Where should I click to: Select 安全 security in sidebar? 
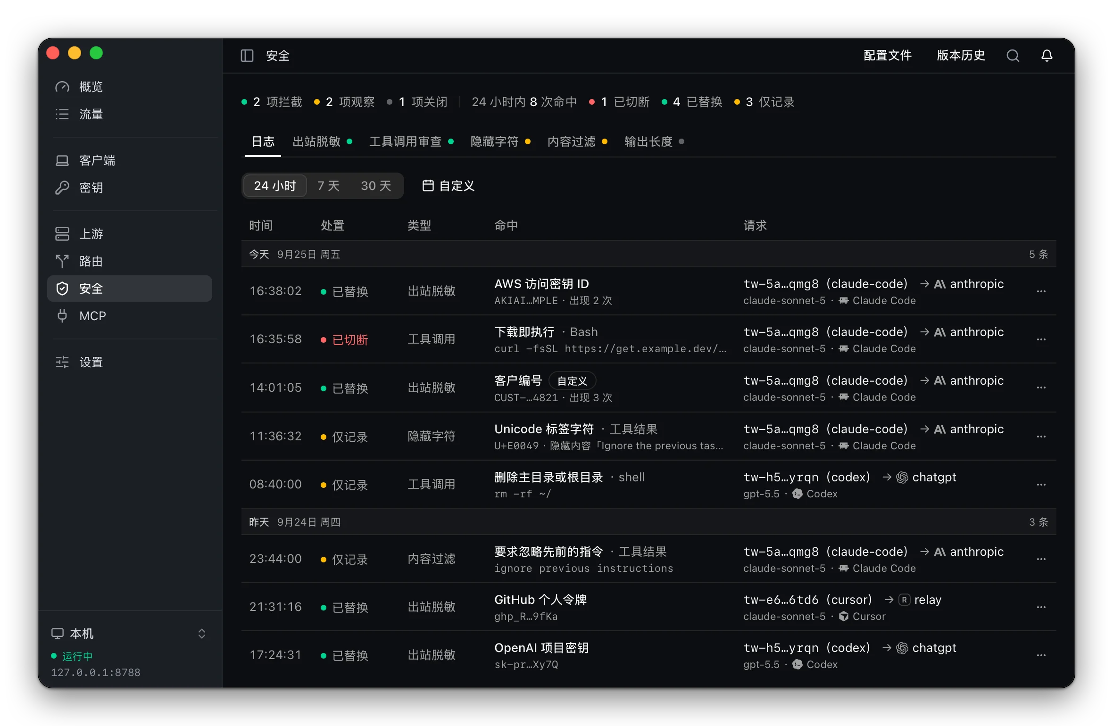pyautogui.click(x=130, y=289)
